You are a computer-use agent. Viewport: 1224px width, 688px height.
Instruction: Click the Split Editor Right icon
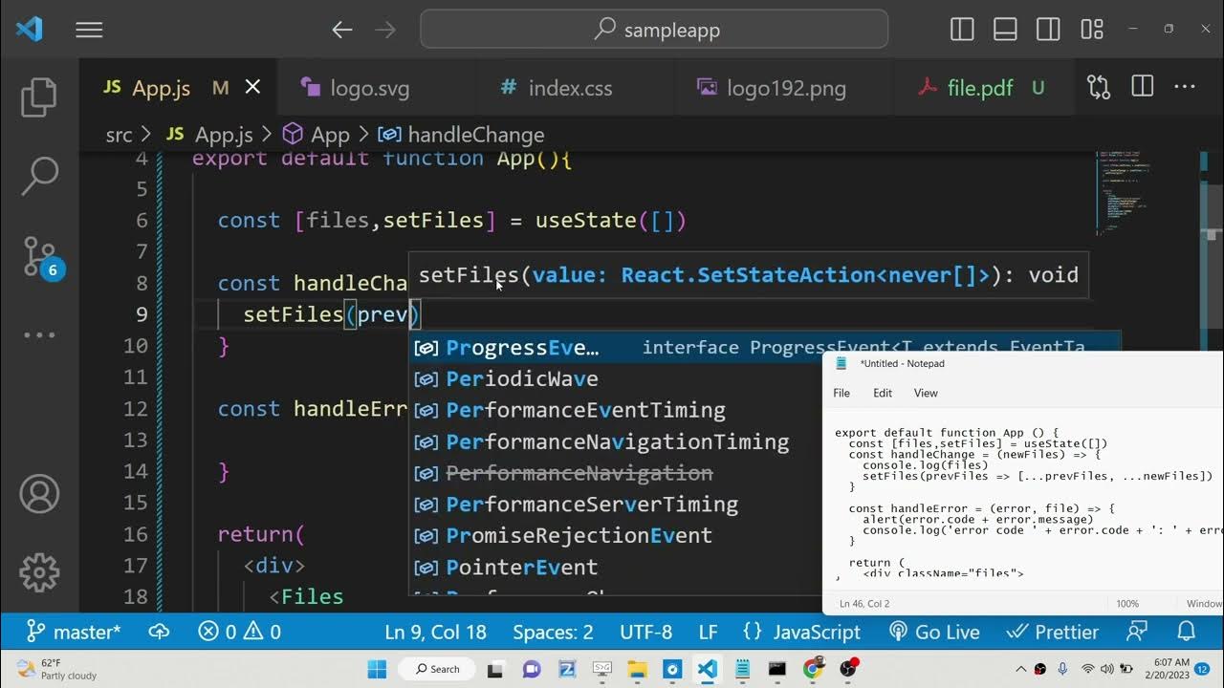1142,88
